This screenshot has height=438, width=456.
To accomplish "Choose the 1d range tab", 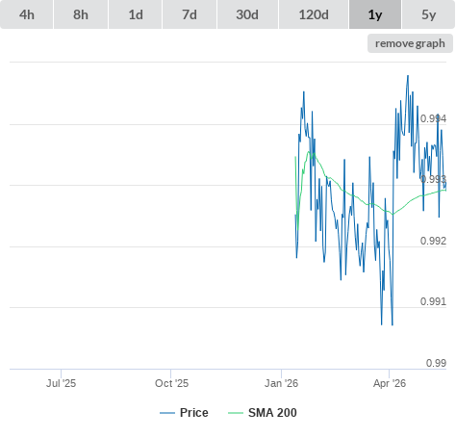I will (136, 14).
